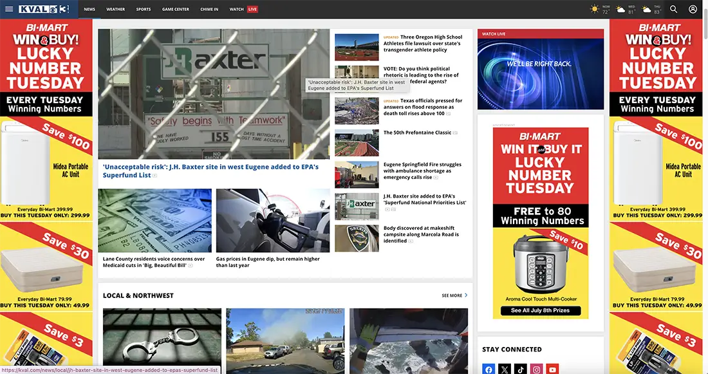Click the ambulance shortage thumbnail

(x=357, y=174)
